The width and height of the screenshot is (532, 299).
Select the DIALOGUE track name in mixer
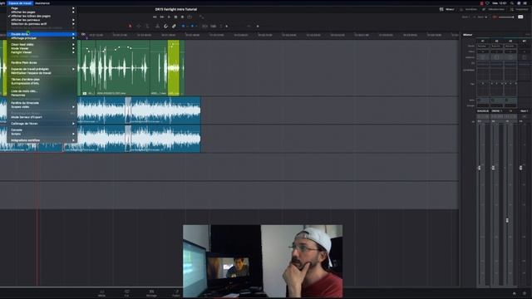point(483,110)
